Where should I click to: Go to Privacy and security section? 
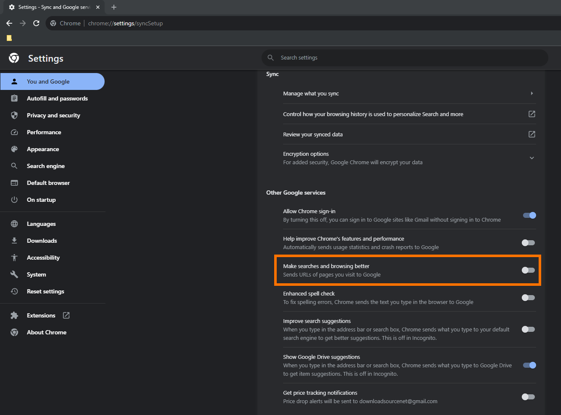pyautogui.click(x=53, y=115)
